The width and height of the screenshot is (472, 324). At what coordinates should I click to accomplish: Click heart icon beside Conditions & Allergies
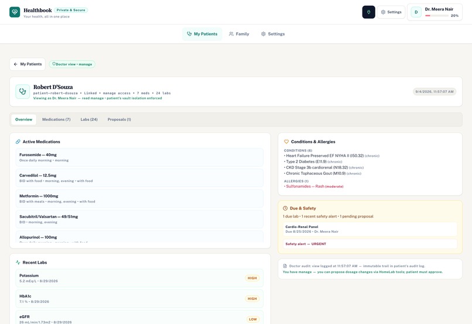286,142
